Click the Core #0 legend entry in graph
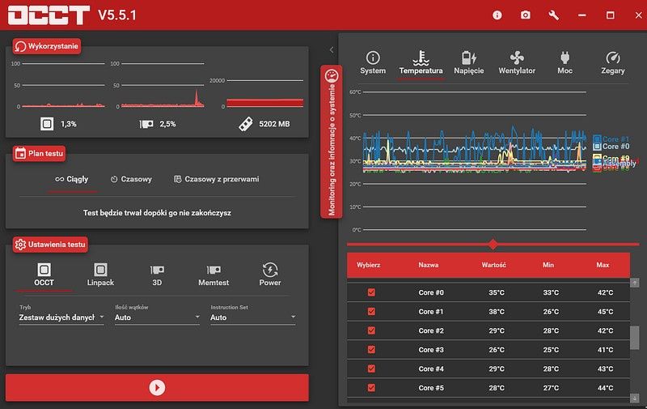Viewport: 647px width, 409px height. pos(611,147)
